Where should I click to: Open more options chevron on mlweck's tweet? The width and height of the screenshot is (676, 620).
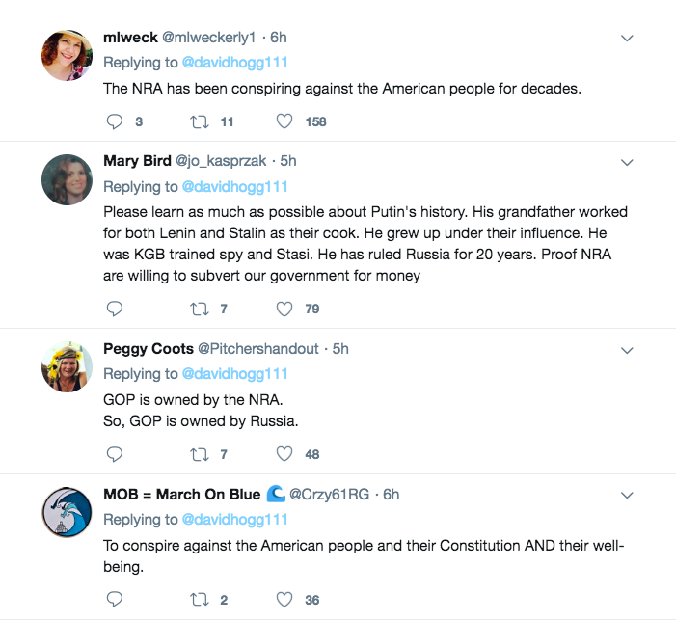point(627,39)
